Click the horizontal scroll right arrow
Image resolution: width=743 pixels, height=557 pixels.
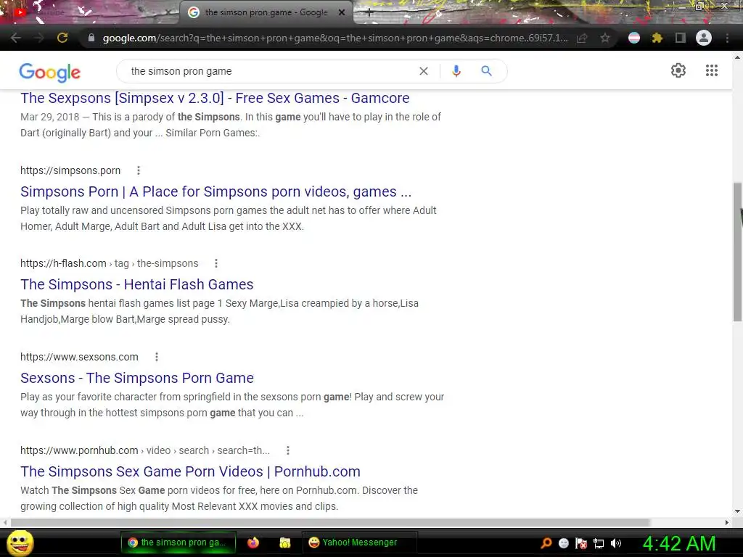pos(727,522)
